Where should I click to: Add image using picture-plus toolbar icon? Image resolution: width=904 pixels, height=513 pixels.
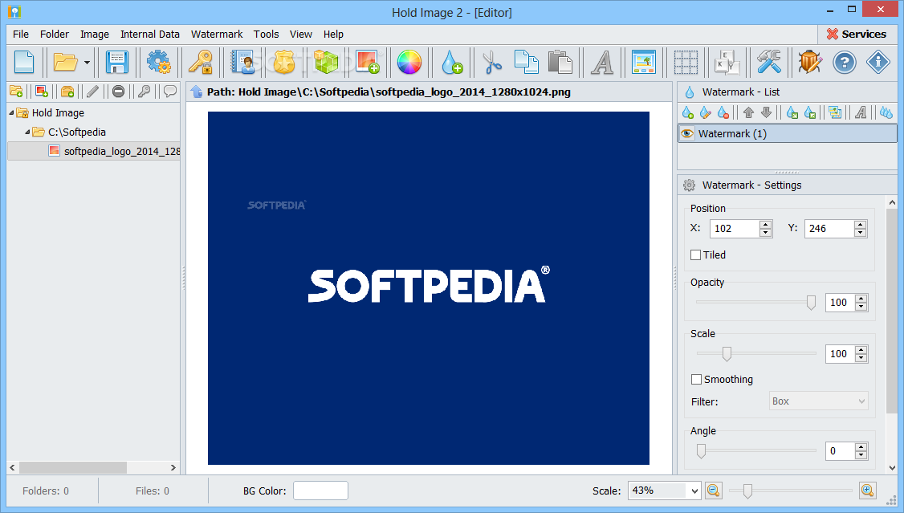(x=368, y=63)
